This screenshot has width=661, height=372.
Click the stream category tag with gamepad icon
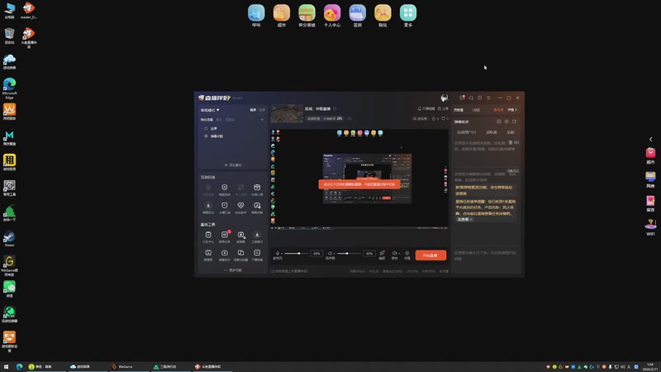(324, 118)
